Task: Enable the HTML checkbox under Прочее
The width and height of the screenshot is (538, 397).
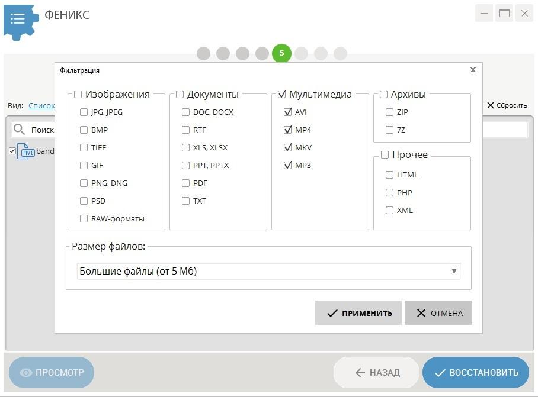Action: (x=389, y=175)
